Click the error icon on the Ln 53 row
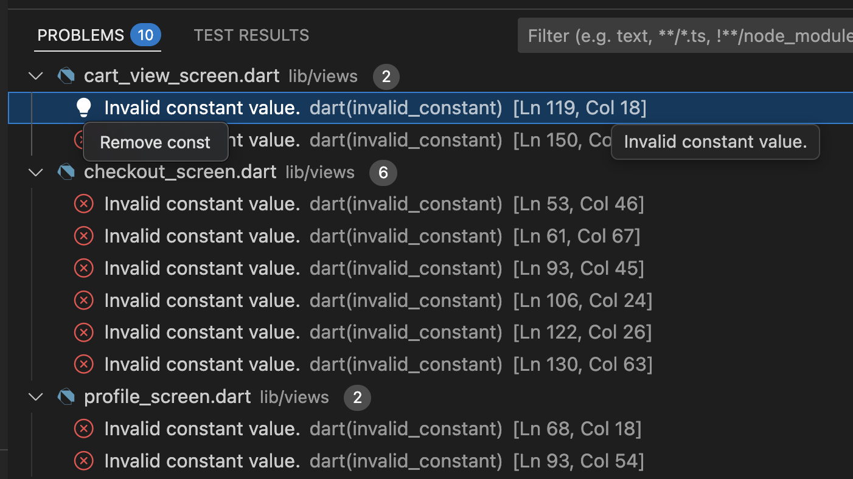The width and height of the screenshot is (853, 479). tap(83, 204)
